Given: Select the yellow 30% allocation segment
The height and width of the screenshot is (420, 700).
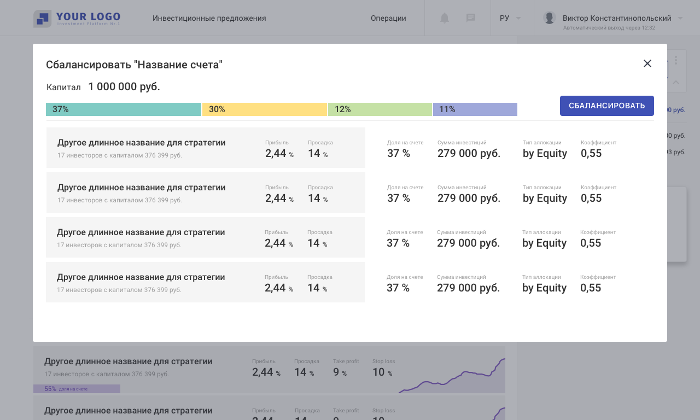Looking at the screenshot, I should 265,109.
